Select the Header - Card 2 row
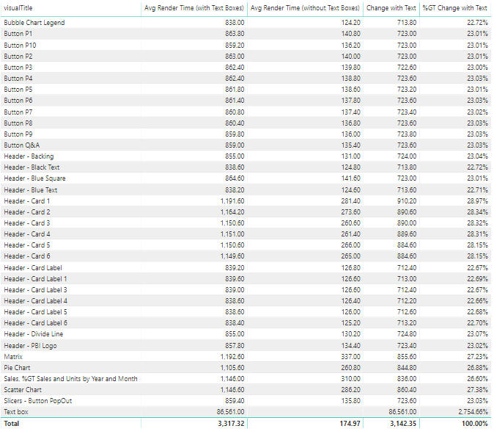Viewport: 494px width, 434px height. tap(246, 212)
